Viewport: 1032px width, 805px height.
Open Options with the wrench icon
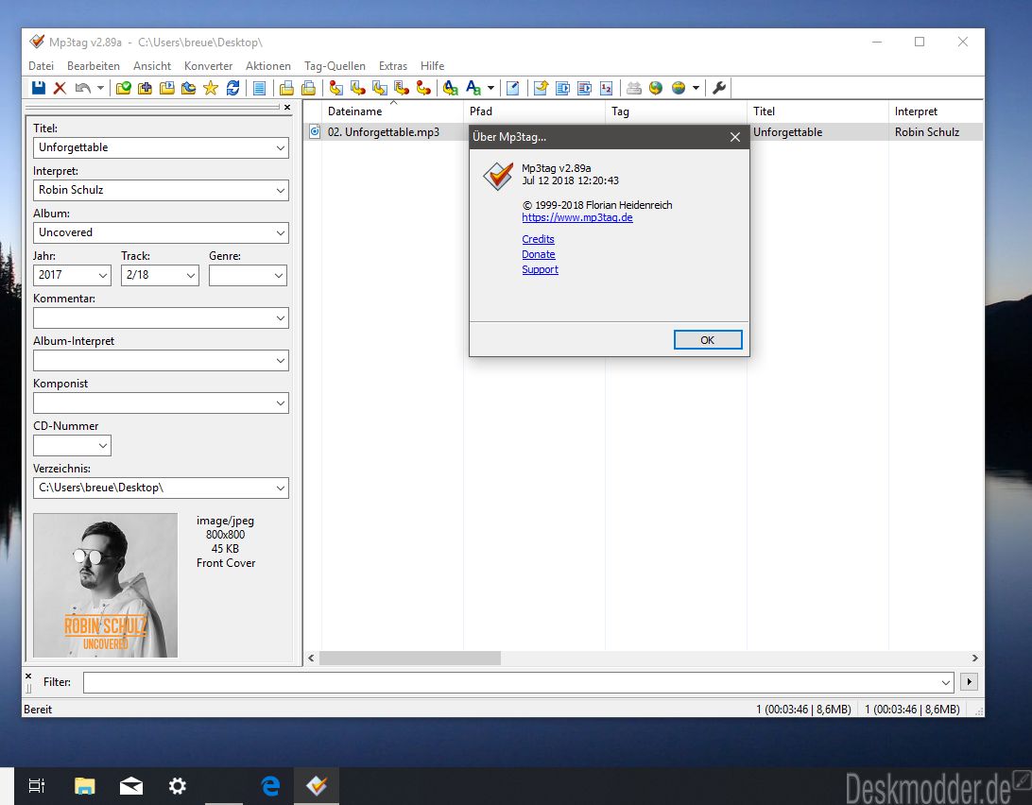(719, 88)
